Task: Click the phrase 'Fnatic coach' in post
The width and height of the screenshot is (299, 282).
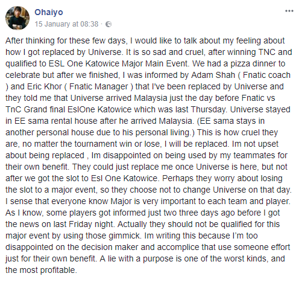Action: (x=266, y=75)
